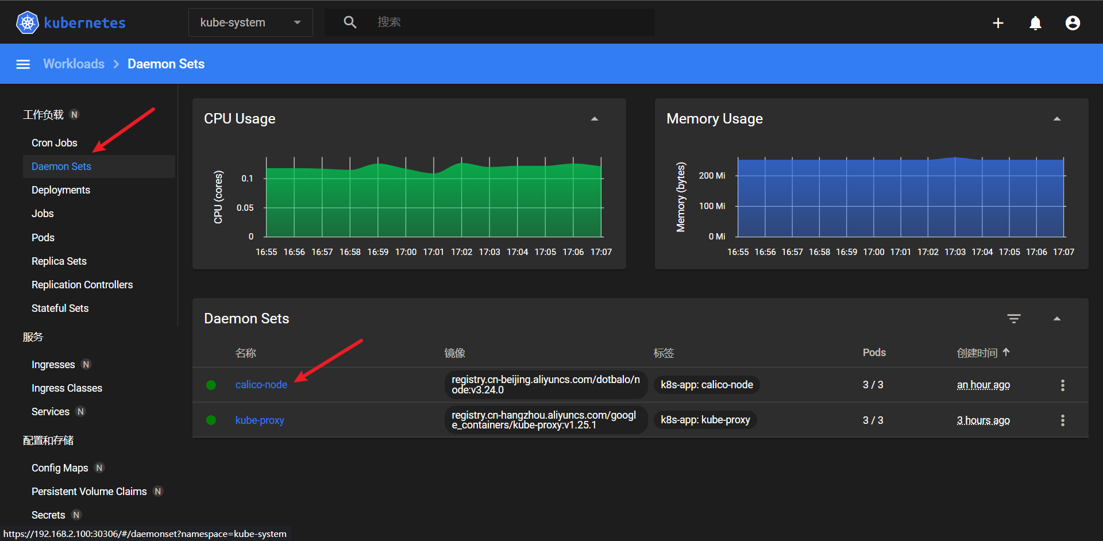Collapse the Daemon Sets table card
The image size is (1103, 541).
click(x=1057, y=319)
